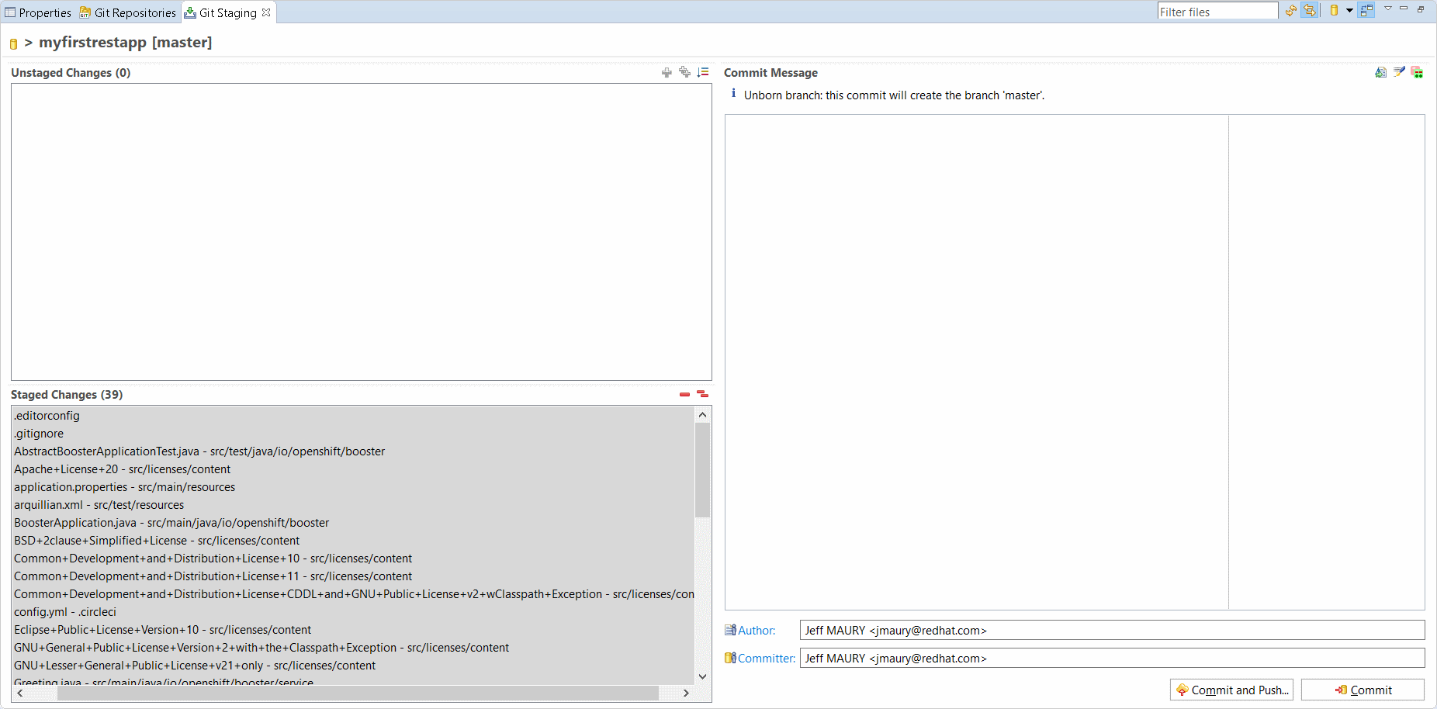Close the Git Staging tab
1437x709 pixels.
pos(266,12)
